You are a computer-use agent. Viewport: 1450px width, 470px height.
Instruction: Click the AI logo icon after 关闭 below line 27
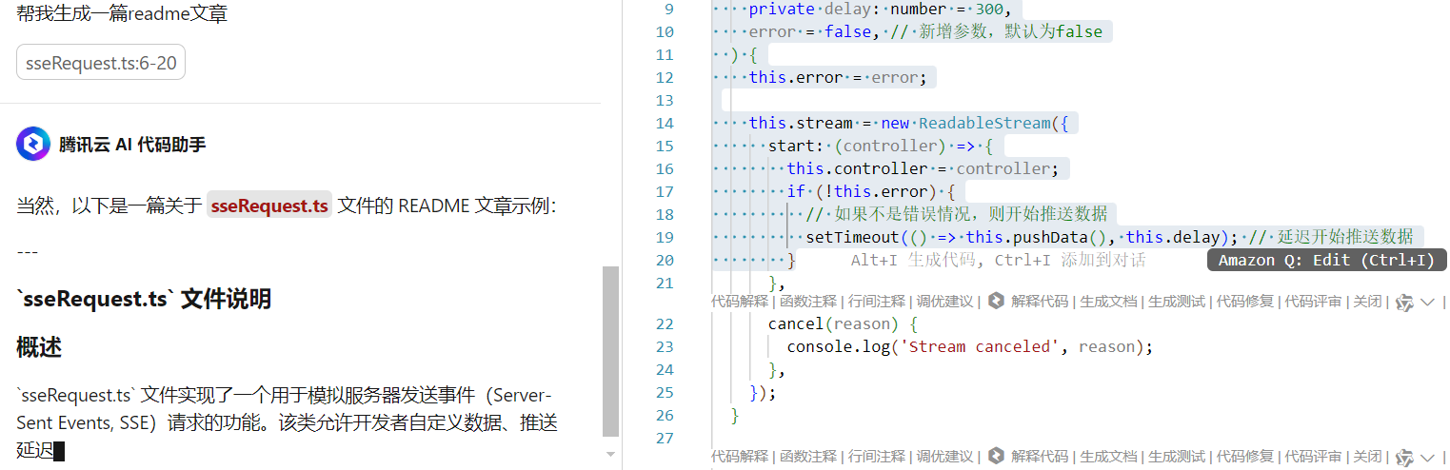pyautogui.click(x=1404, y=458)
